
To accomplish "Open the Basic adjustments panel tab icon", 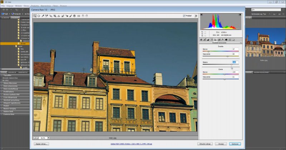I will (201, 39).
